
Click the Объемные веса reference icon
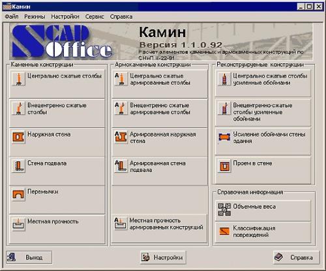(224, 210)
